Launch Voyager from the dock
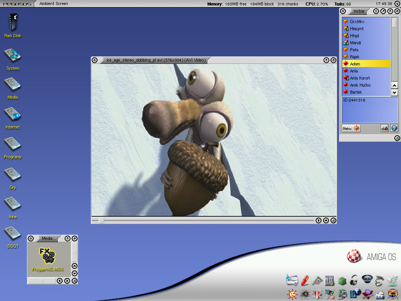 [367, 294]
